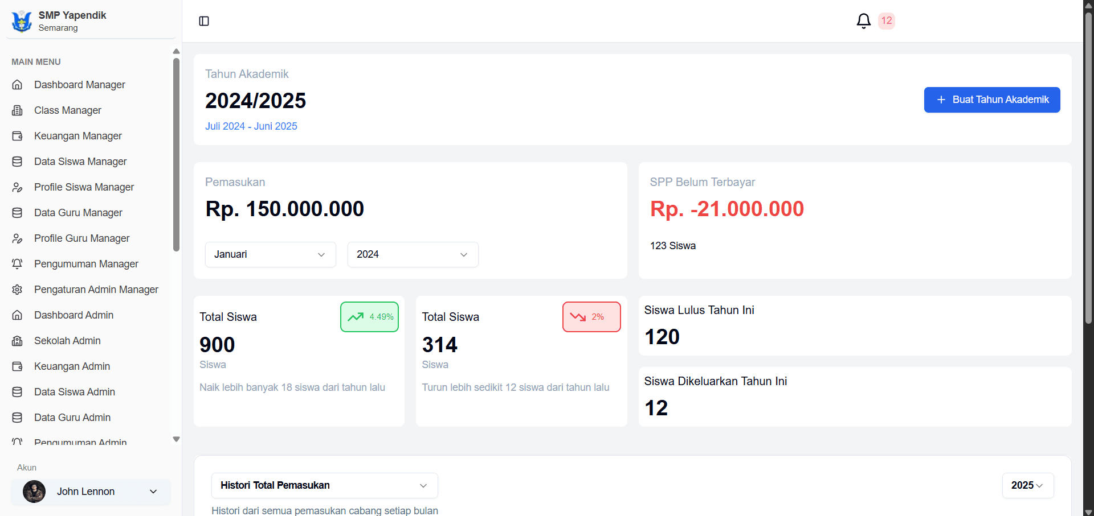Click the Dashboard Manager home icon
This screenshot has height=516, width=1094.
pos(18,85)
